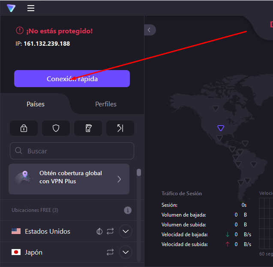
Task: Select the highlighted purple map marker
Action: point(221,128)
